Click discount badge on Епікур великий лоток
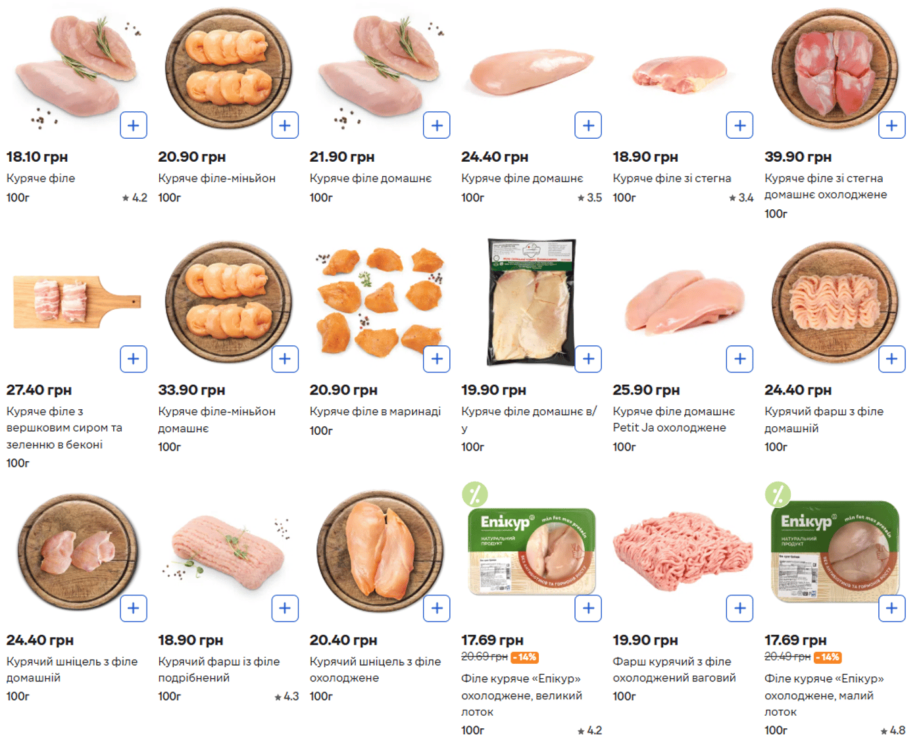This screenshot has width=921, height=742. pyautogui.click(x=474, y=494)
